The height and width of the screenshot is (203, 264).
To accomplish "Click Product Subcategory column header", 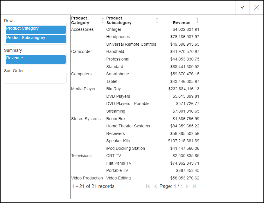I will pyautogui.click(x=119, y=20).
